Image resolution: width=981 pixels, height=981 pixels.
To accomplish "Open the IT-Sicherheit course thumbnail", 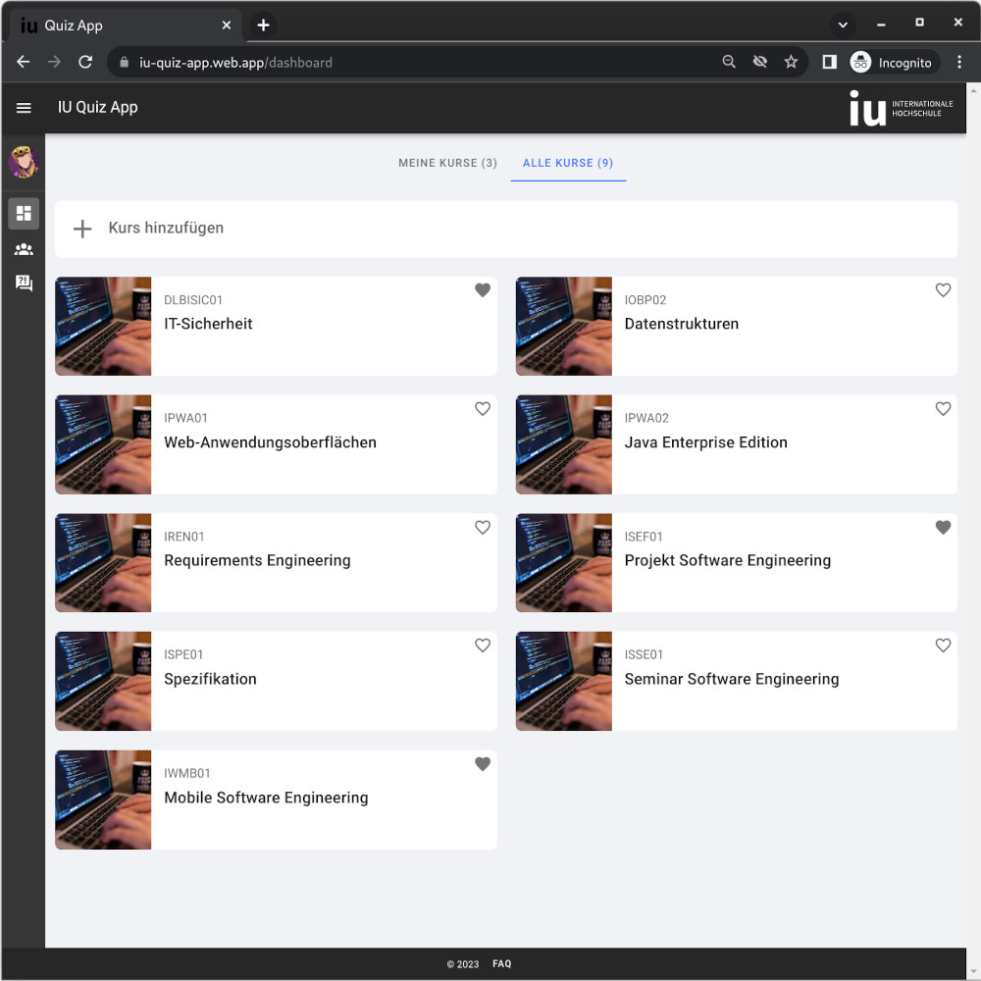I will [103, 327].
